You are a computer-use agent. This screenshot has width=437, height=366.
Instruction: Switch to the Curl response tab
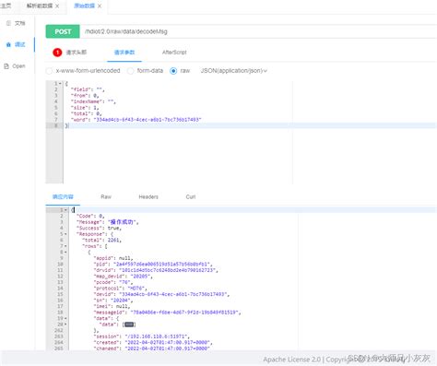click(x=191, y=196)
